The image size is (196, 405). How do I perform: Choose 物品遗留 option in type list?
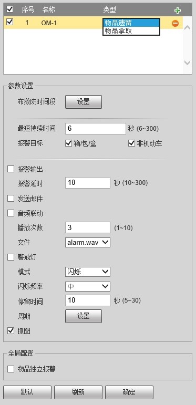131,23
